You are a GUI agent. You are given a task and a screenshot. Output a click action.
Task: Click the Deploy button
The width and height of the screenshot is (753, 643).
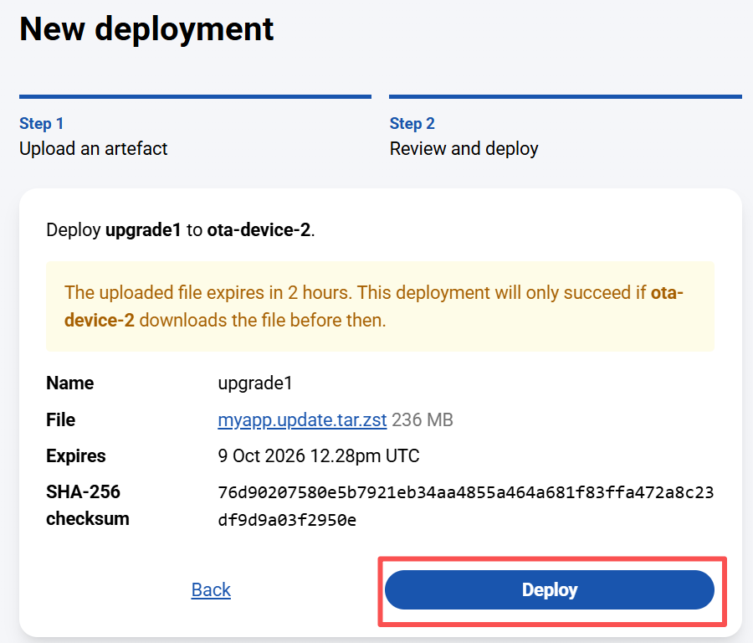(550, 589)
